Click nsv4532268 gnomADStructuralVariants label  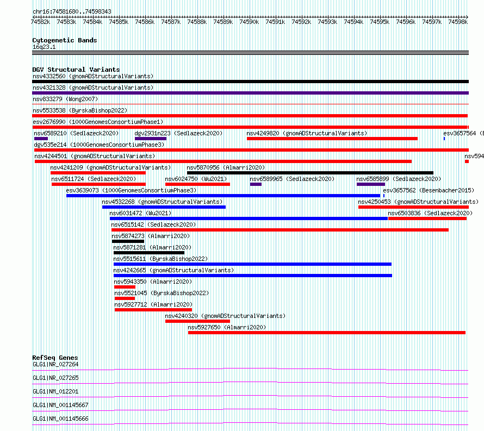click(163, 202)
